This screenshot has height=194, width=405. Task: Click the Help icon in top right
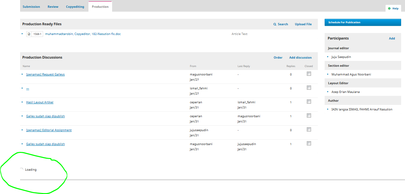389,8
